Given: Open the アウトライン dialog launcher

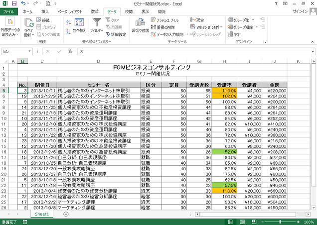Looking at the screenshot, I should tap(265, 42).
